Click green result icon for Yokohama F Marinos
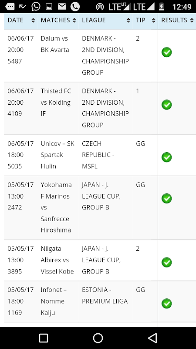This screenshot has width=196, height=349. 166,198
